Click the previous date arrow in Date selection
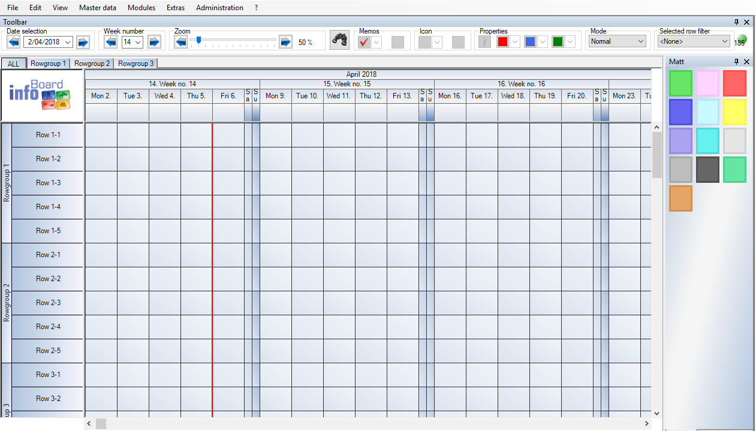The width and height of the screenshot is (756, 431). pyautogui.click(x=14, y=42)
